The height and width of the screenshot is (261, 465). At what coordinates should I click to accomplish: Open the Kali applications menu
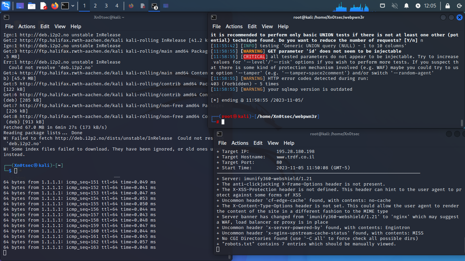point(6,5)
